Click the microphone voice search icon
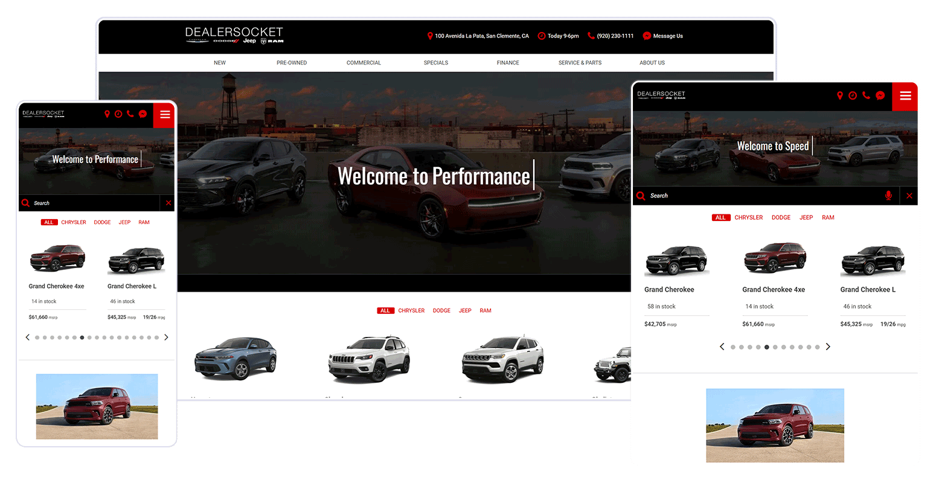 tap(888, 196)
